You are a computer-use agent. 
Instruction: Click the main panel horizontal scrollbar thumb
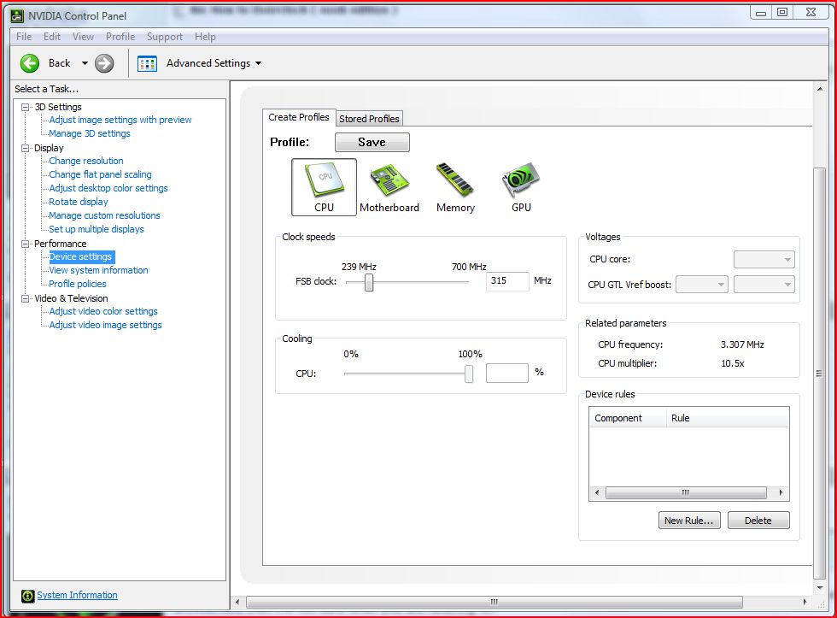tap(495, 602)
